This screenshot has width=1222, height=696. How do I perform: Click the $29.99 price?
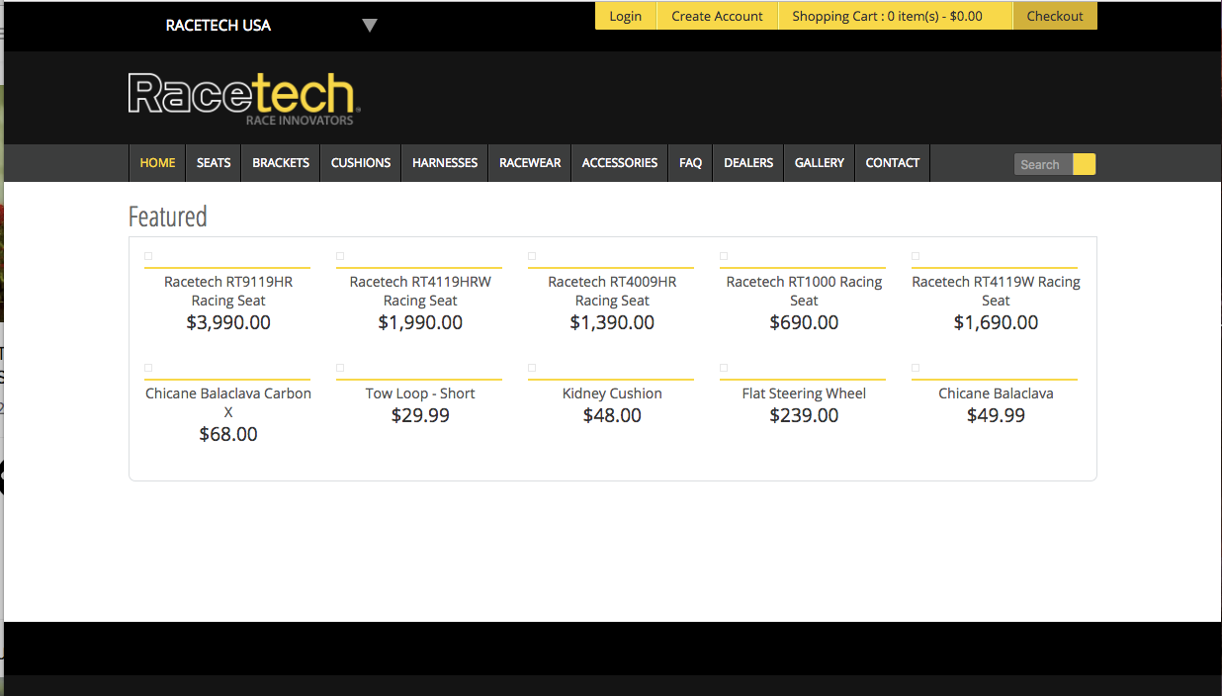click(x=420, y=415)
